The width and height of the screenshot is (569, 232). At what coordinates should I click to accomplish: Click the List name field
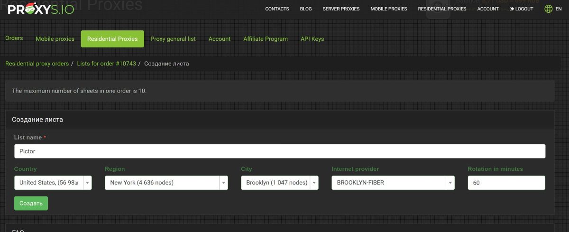[280, 151]
